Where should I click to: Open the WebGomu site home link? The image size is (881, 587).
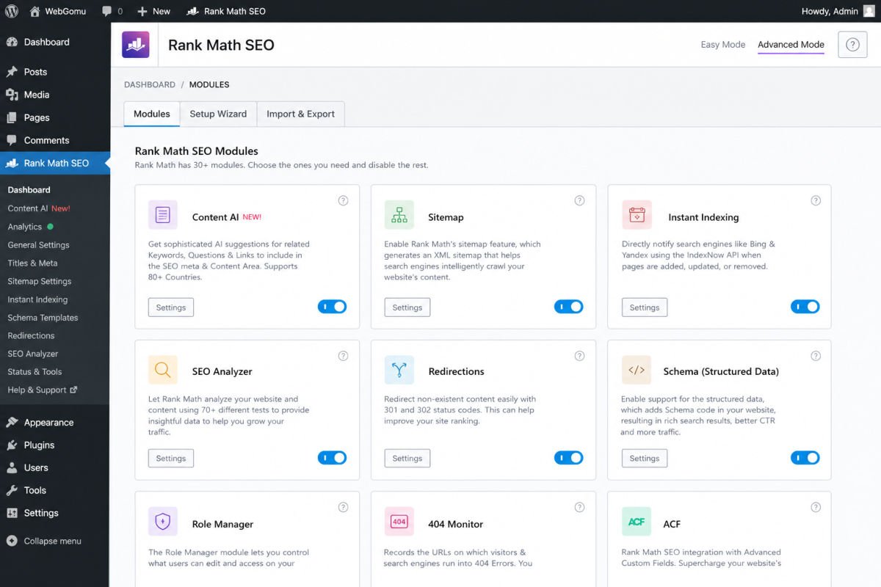coord(56,11)
